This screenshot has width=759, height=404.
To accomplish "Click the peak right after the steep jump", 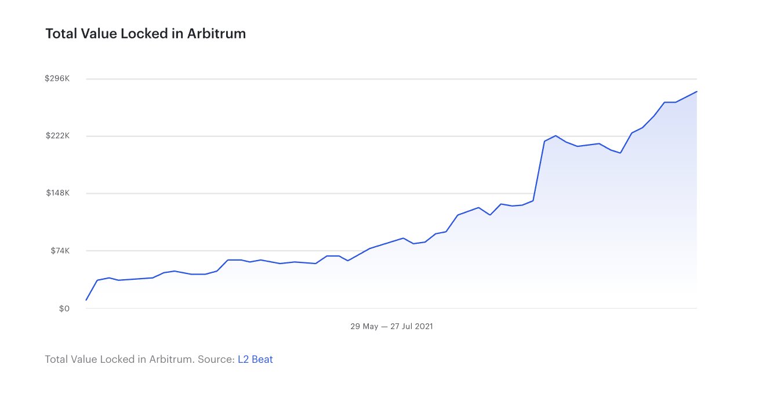I will point(555,136).
